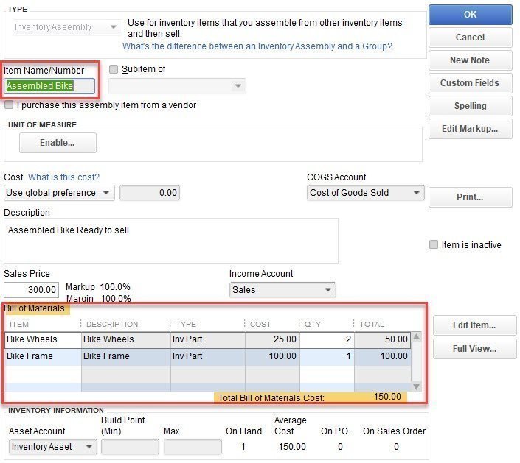Open Inventory Assembly vs Group difference link
This screenshot has height=463, width=520.
pos(257,46)
